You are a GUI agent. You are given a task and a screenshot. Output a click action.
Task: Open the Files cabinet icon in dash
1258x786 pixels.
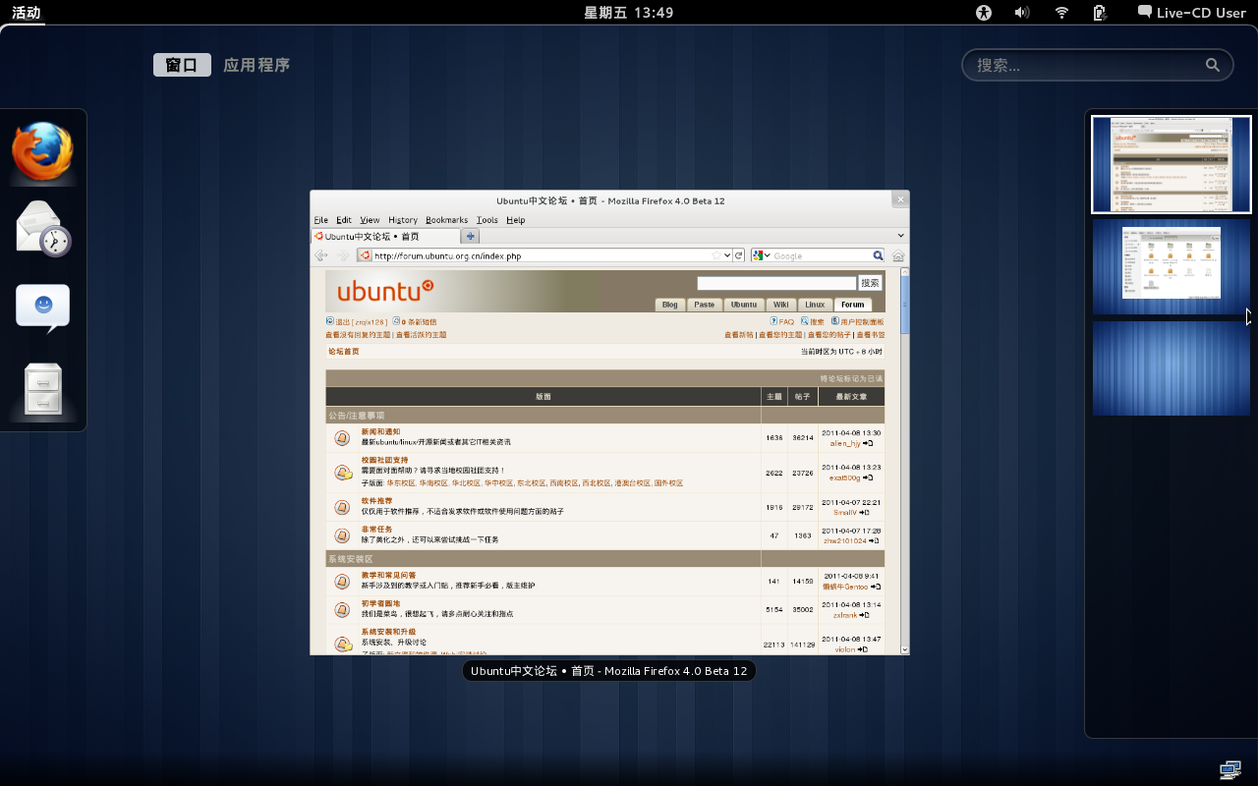tap(43, 389)
